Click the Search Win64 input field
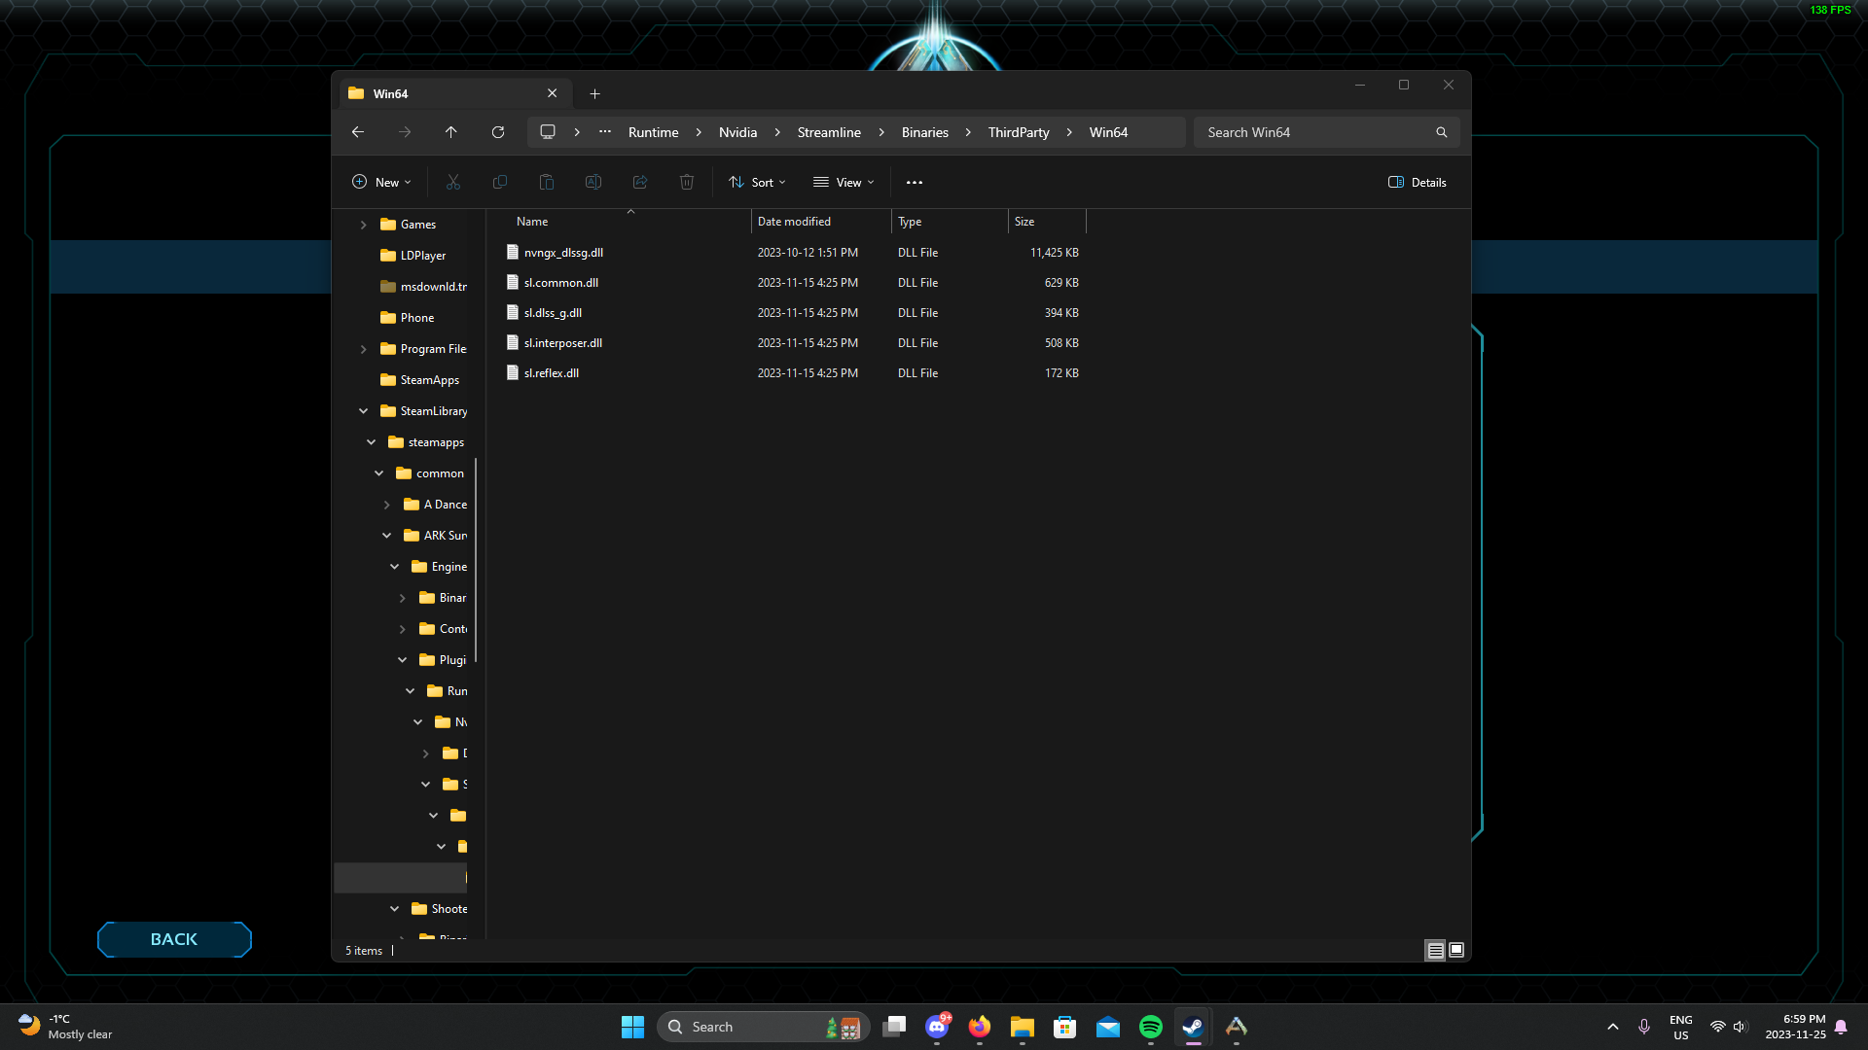The image size is (1868, 1050). 1313,132
